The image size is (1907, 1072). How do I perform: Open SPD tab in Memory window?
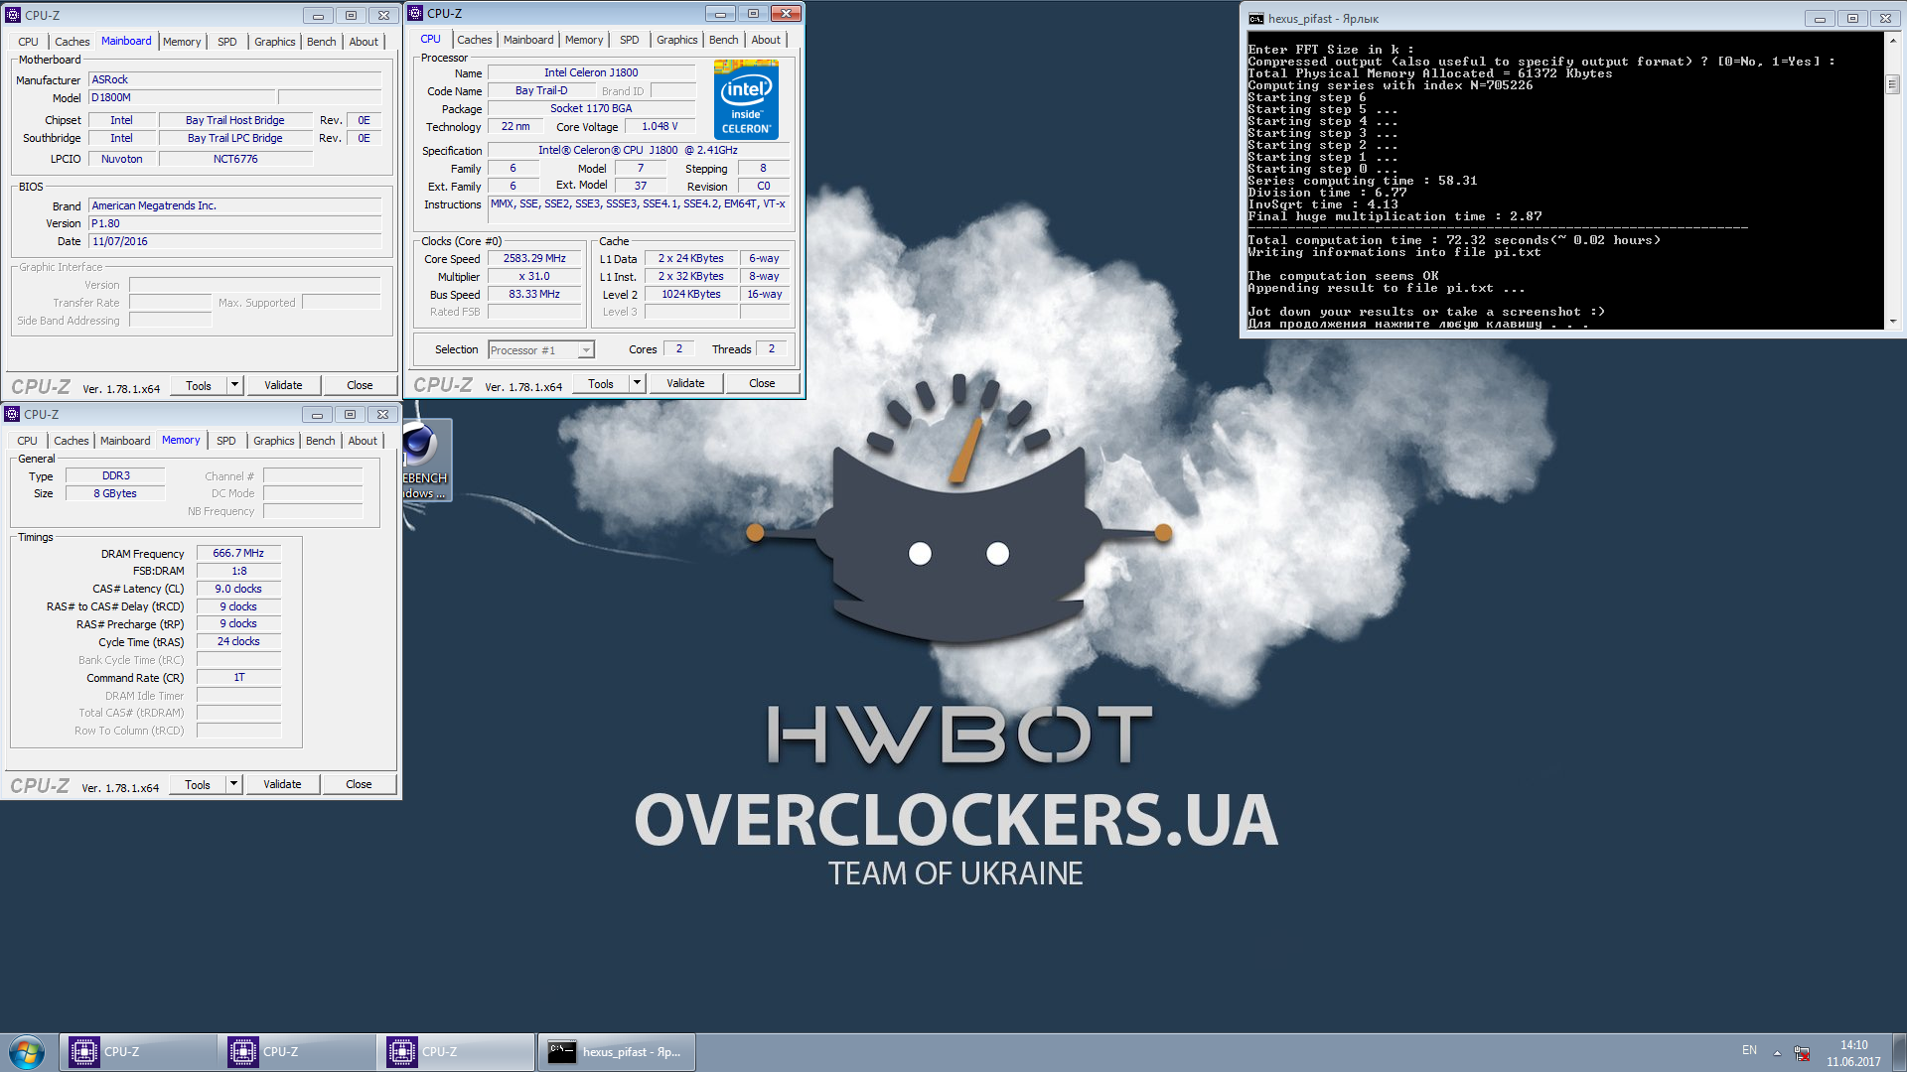tap(226, 441)
